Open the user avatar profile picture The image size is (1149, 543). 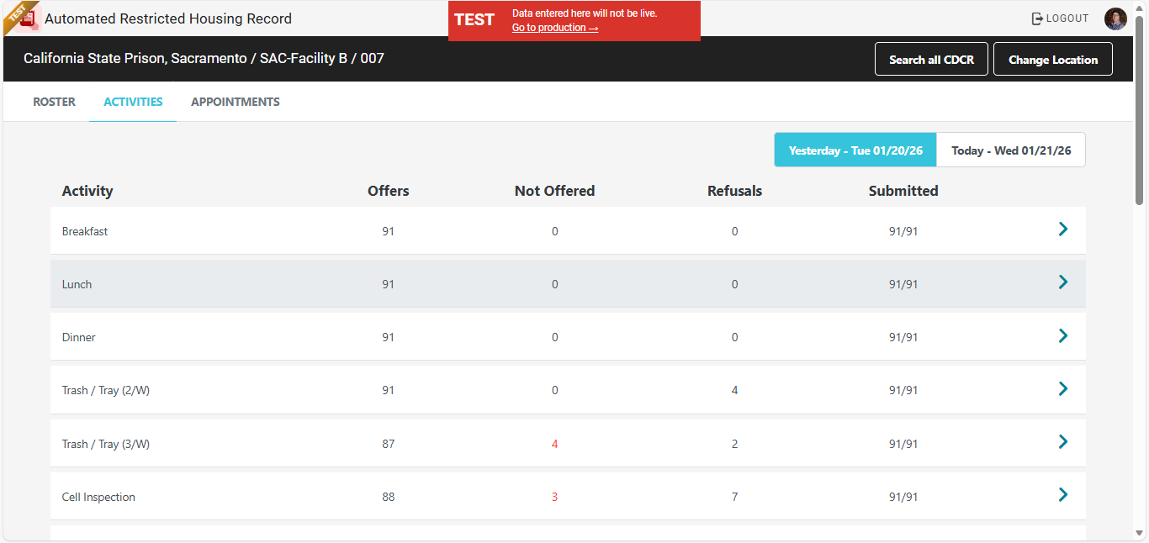click(1115, 18)
